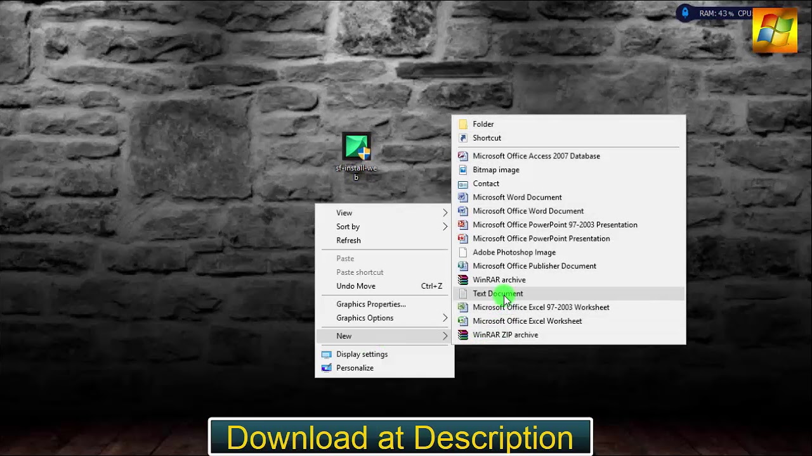This screenshot has width=812, height=456.
Task: Open the View menu entry
Action: [x=384, y=213]
